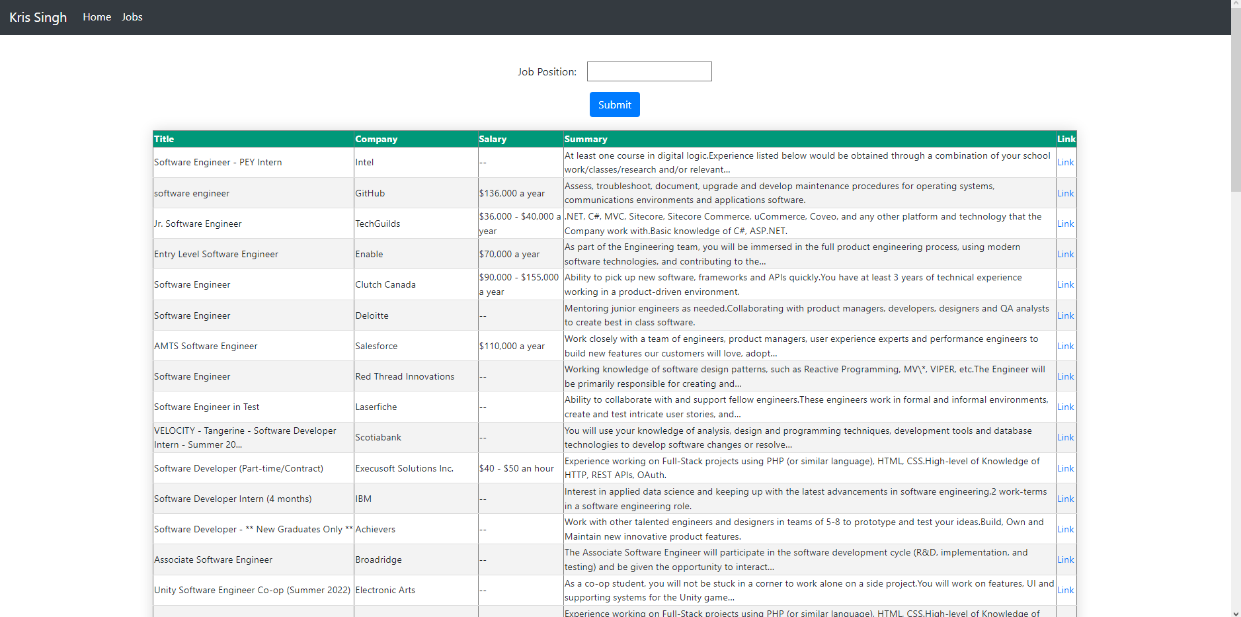
Task: Click the 'Clutch Canada' company cell
Action: click(416, 284)
